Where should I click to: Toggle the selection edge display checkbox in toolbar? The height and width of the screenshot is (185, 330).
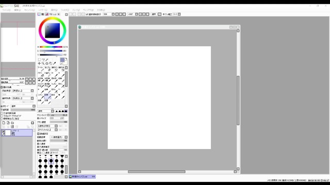click(x=87, y=14)
